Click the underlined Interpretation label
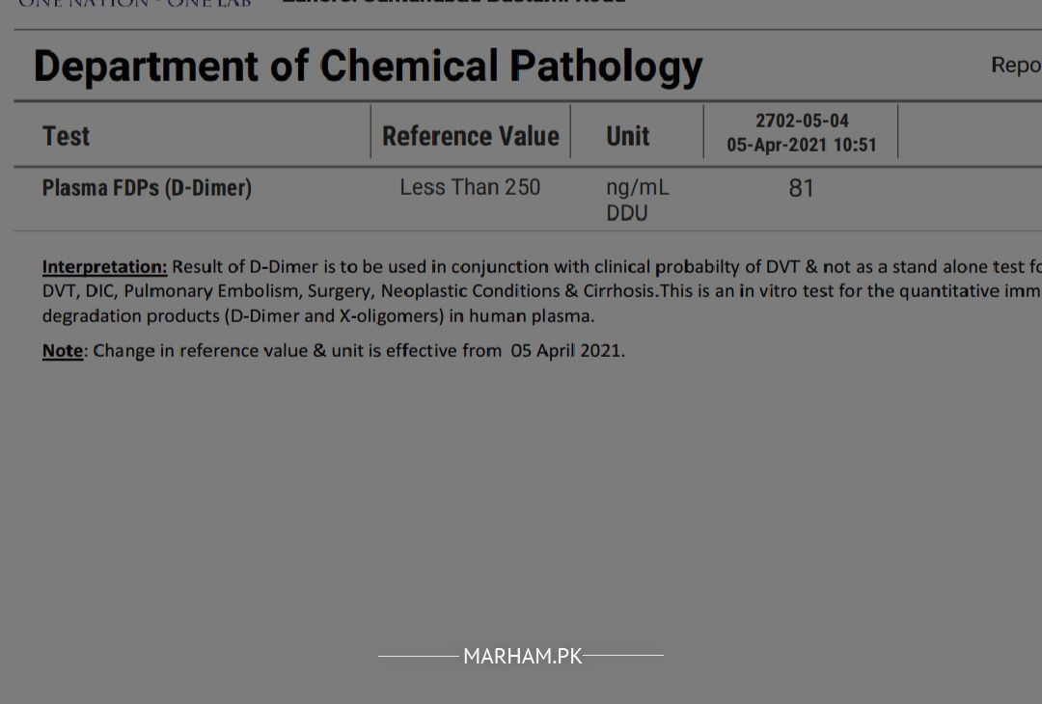The image size is (1042, 704). click(105, 267)
